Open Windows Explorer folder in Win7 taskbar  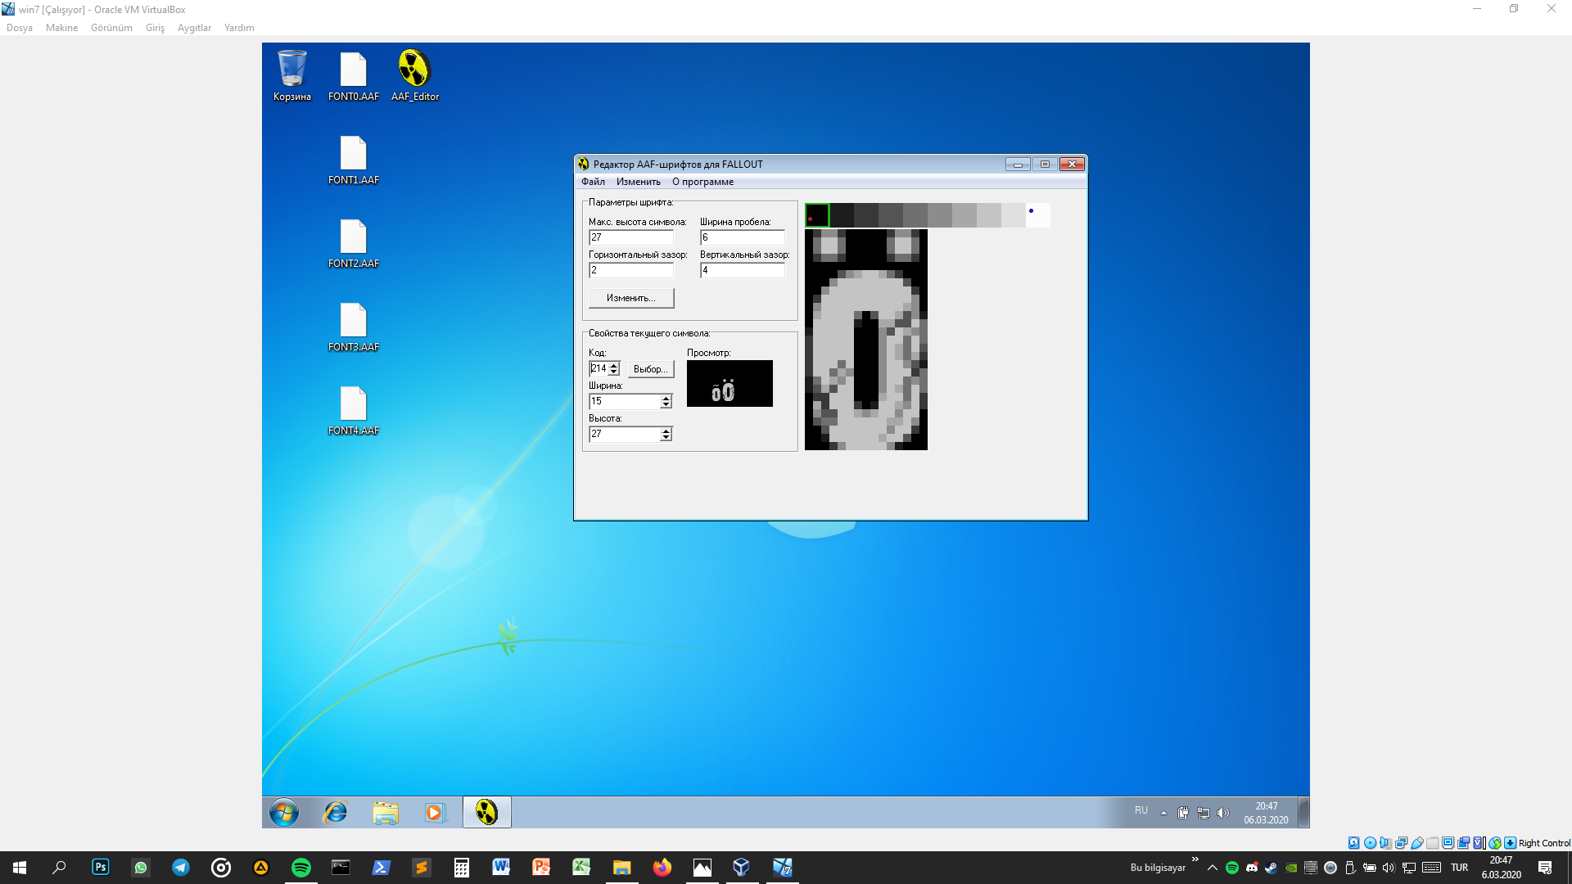coord(385,812)
